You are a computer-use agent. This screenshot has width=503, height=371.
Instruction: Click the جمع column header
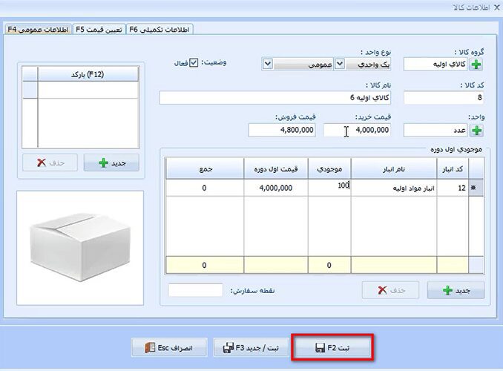tap(205, 169)
